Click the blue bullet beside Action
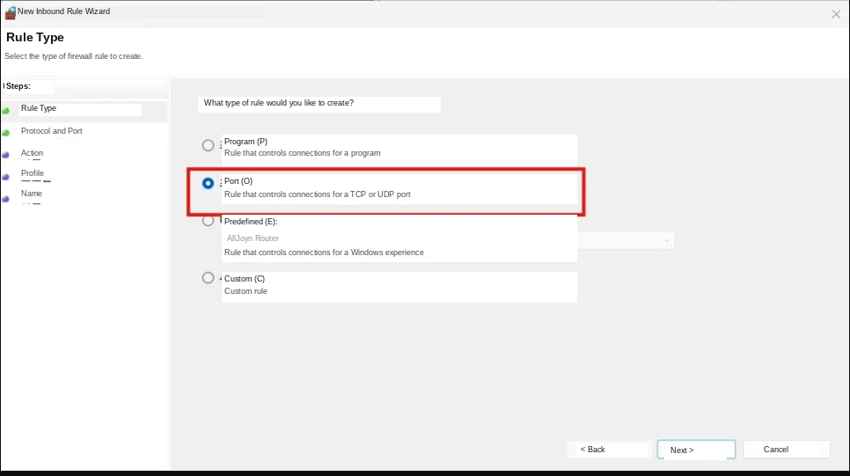This screenshot has width=850, height=476. [6, 155]
